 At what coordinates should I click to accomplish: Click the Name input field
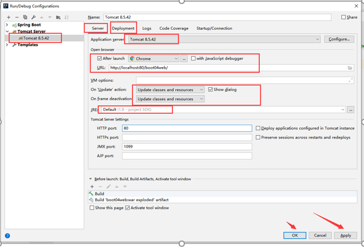[x=217, y=17]
